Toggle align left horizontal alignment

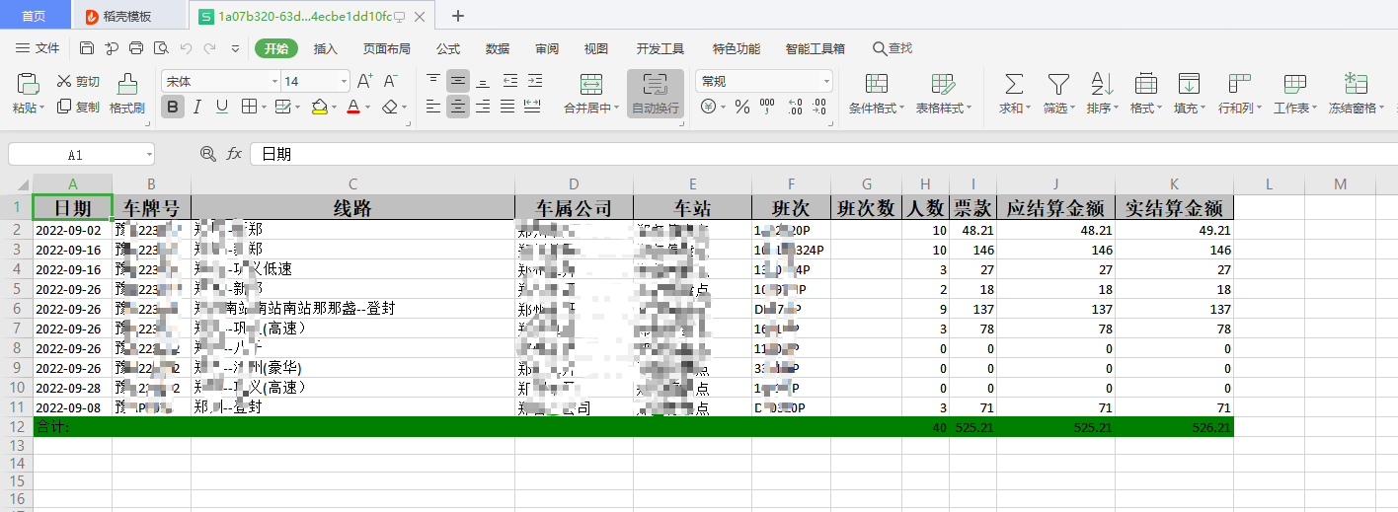tap(433, 107)
